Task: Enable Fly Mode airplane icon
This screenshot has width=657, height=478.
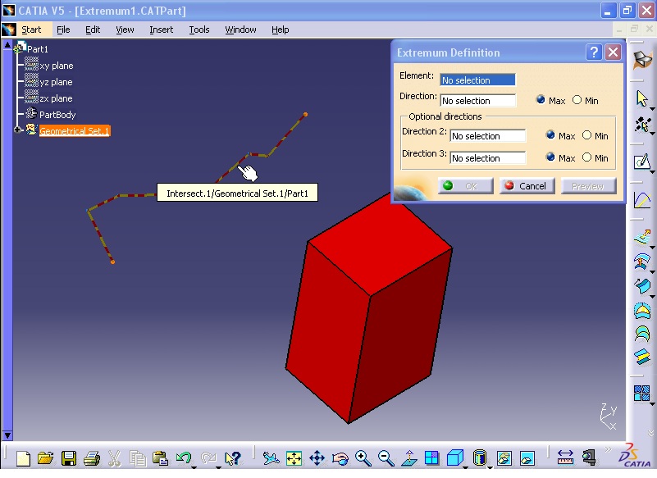Action: pos(271,458)
